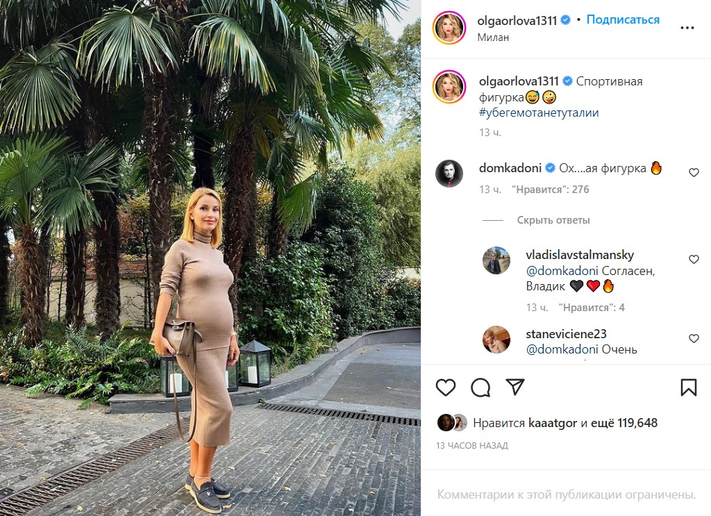Open the kaaatgor profile from likes

(x=552, y=423)
